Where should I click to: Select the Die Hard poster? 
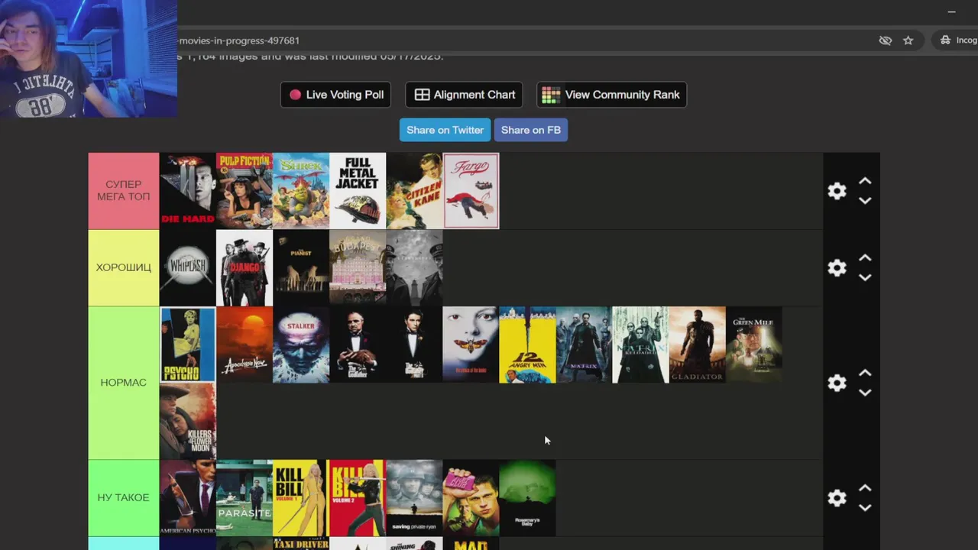point(188,191)
